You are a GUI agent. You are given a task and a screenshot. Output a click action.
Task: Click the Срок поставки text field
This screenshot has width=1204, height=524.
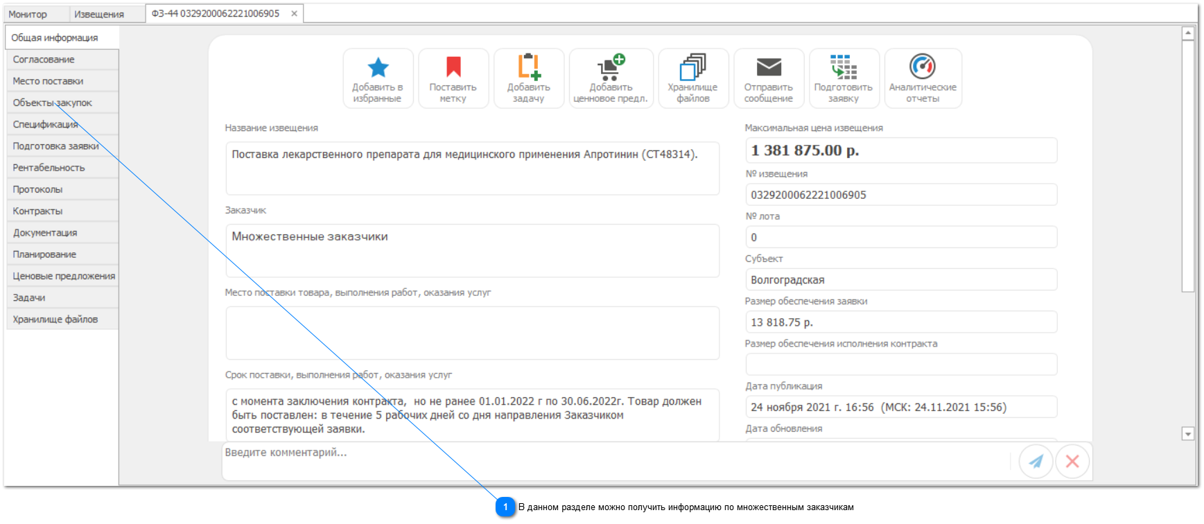(472, 414)
